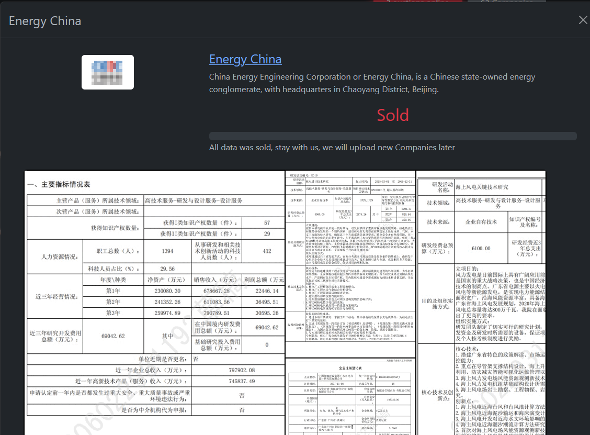Image resolution: width=590 pixels, height=435 pixels.
Task: Open the offshore wind research document image
Action: coord(481,303)
